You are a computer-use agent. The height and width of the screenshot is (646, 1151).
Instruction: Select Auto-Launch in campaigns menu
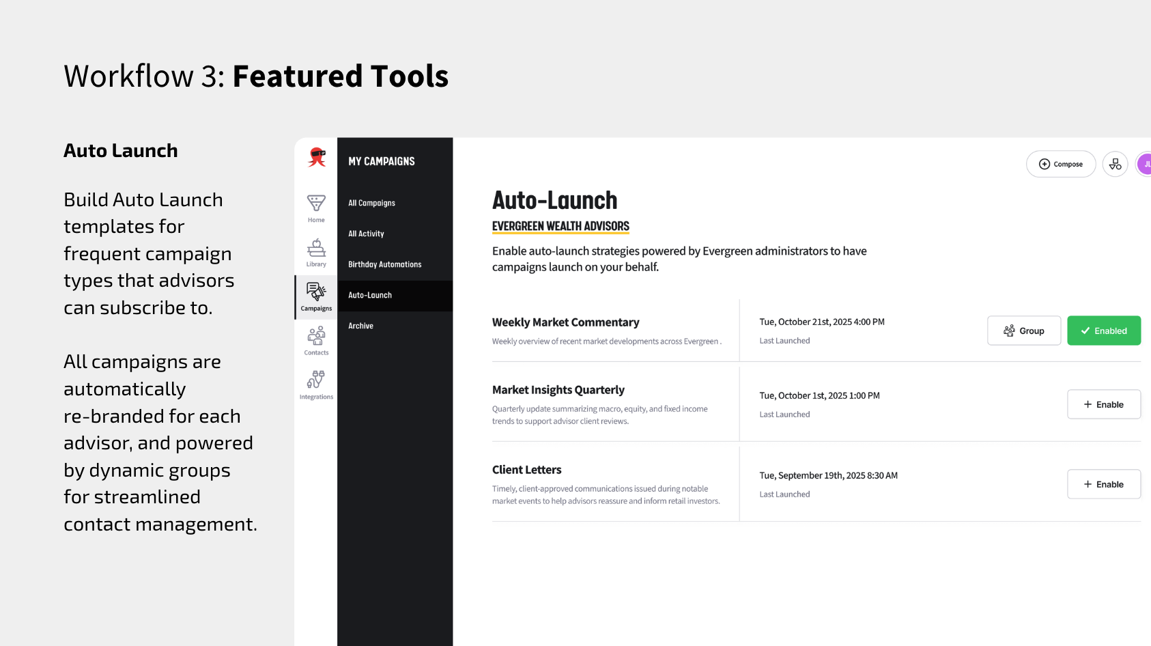pos(370,295)
